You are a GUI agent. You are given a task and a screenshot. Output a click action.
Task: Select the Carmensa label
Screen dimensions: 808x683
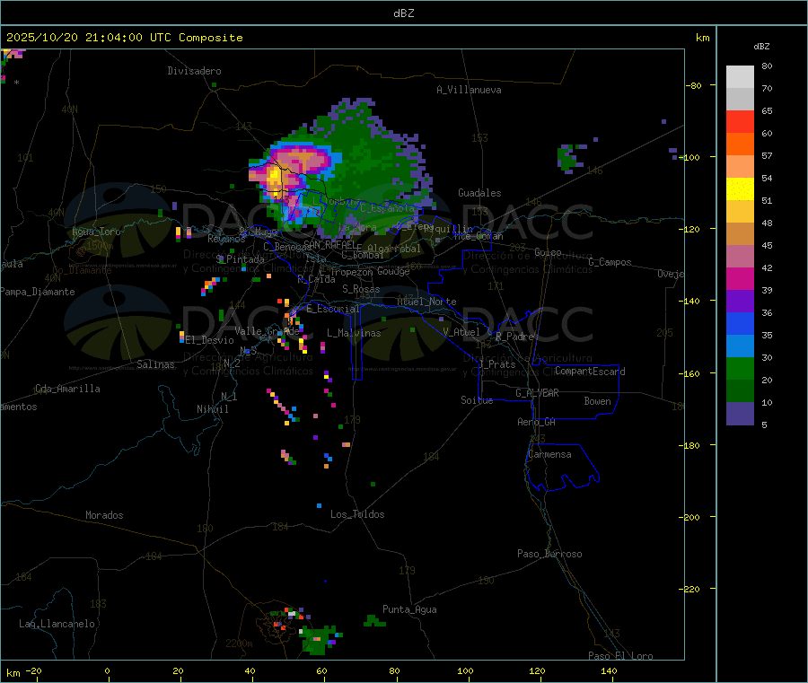click(x=549, y=454)
